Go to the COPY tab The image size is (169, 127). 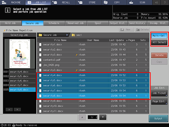(x=114, y=2)
